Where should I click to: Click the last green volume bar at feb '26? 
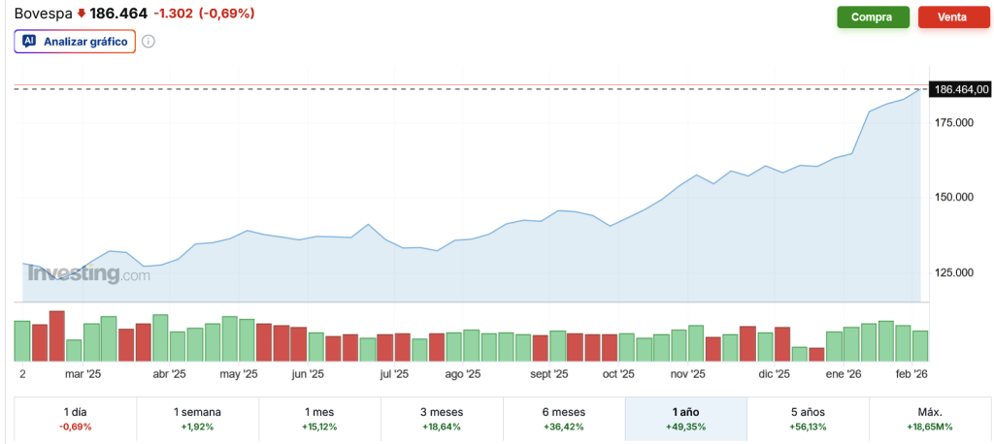coord(920,346)
